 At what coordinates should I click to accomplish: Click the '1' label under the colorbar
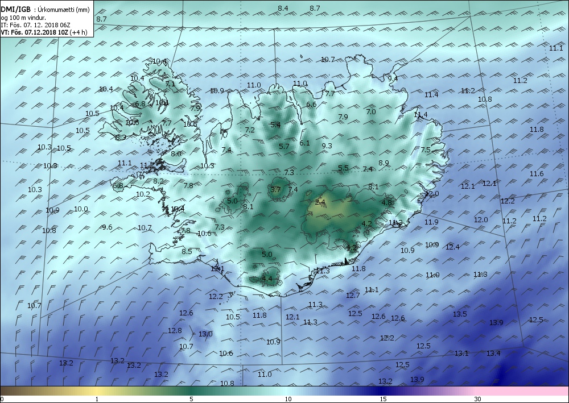(97, 399)
